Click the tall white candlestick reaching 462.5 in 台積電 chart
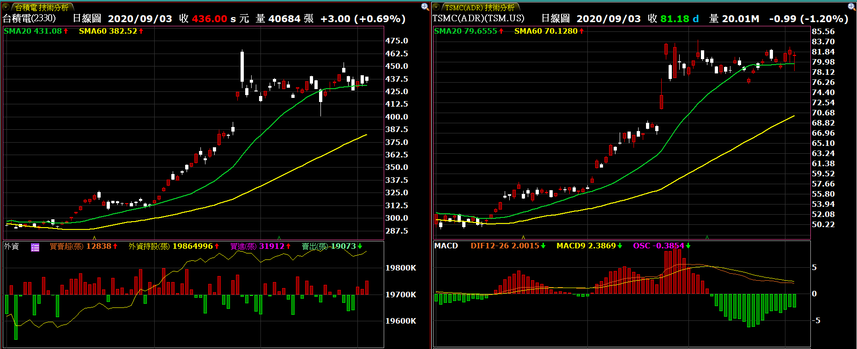The height and width of the screenshot is (349, 857). coord(242,67)
